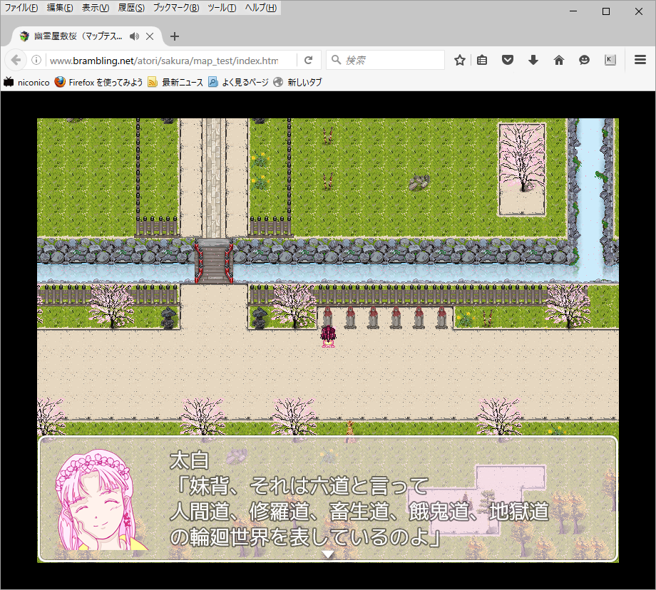Reload the page with refresh icon
The height and width of the screenshot is (590, 656).
(308, 61)
